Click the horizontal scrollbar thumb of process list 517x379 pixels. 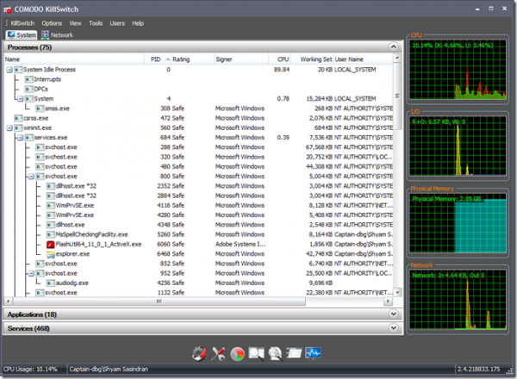(x=159, y=301)
